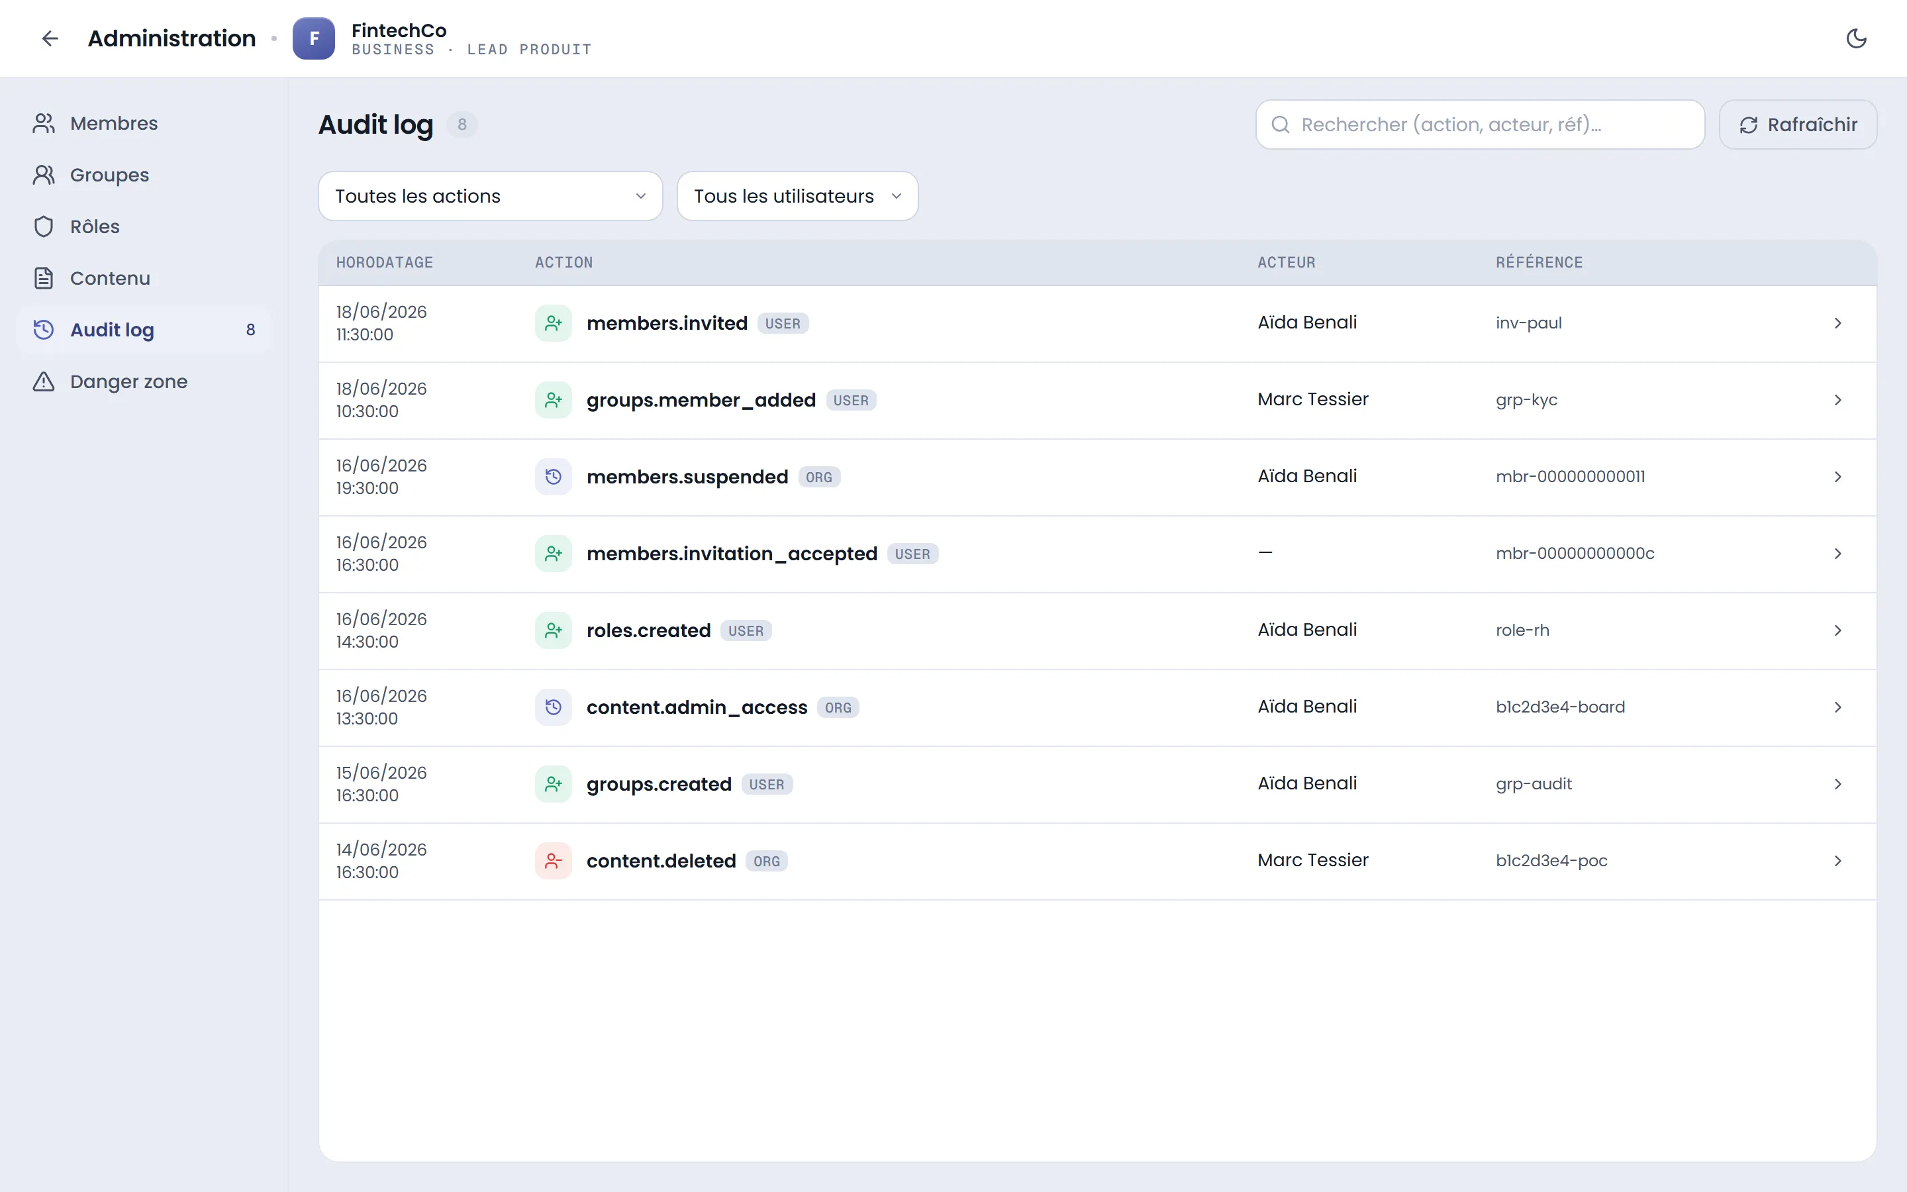
Task: Click the members.invited action name
Action: 667,323
